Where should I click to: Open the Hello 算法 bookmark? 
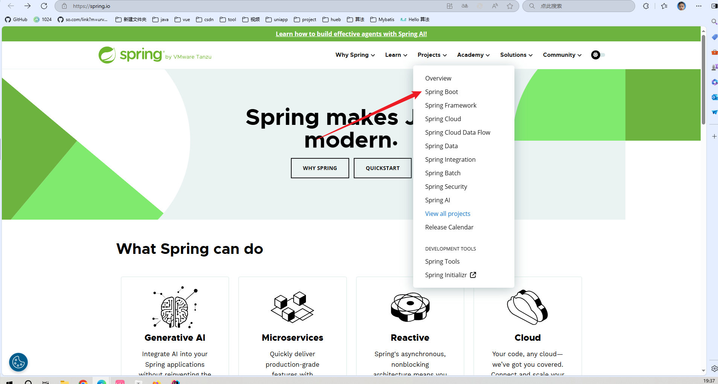pos(415,20)
